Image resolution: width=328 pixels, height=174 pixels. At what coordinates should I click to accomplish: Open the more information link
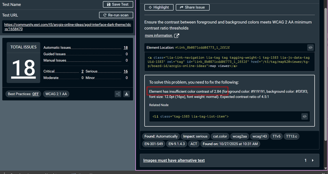point(159,35)
